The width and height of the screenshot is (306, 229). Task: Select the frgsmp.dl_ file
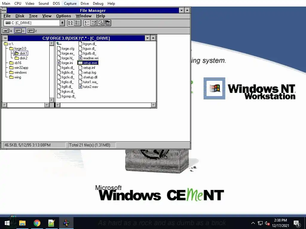pyautogui.click(x=67, y=96)
